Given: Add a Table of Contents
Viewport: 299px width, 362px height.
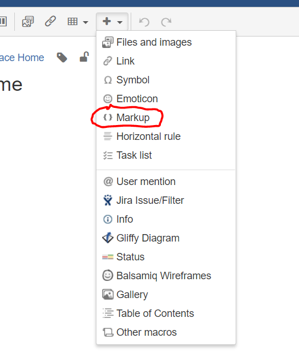Looking at the screenshot, I should point(166,313).
